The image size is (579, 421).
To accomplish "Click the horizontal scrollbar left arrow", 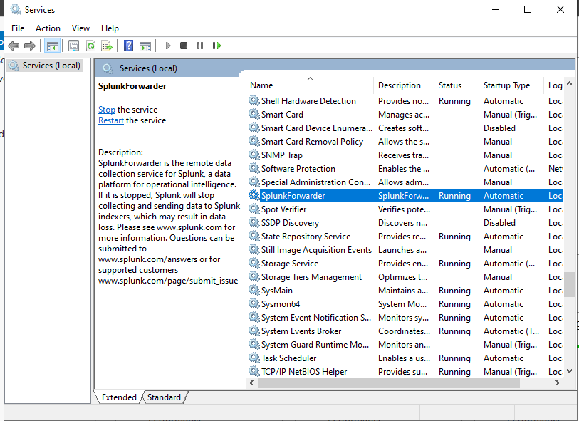I will 252,383.
